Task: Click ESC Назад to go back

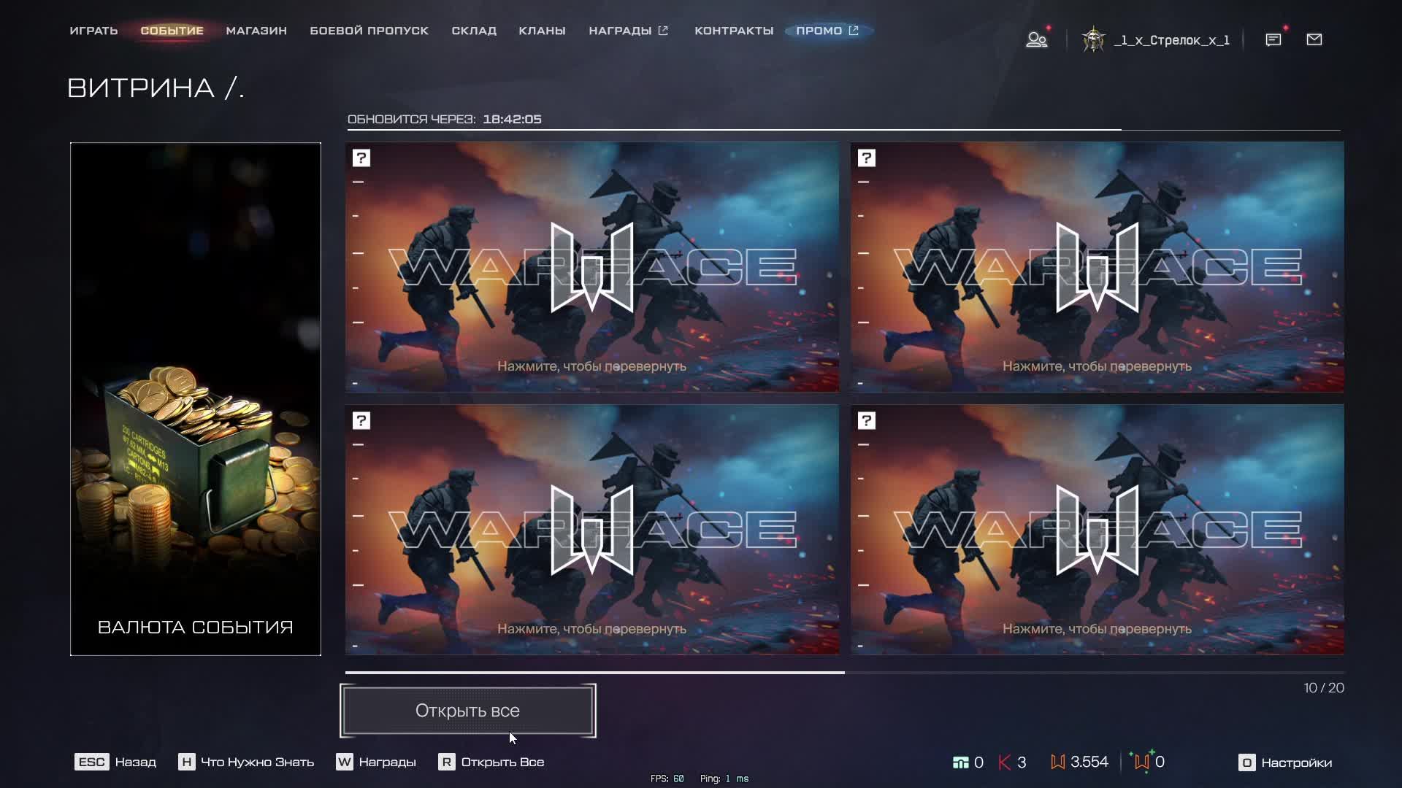Action: (x=115, y=762)
